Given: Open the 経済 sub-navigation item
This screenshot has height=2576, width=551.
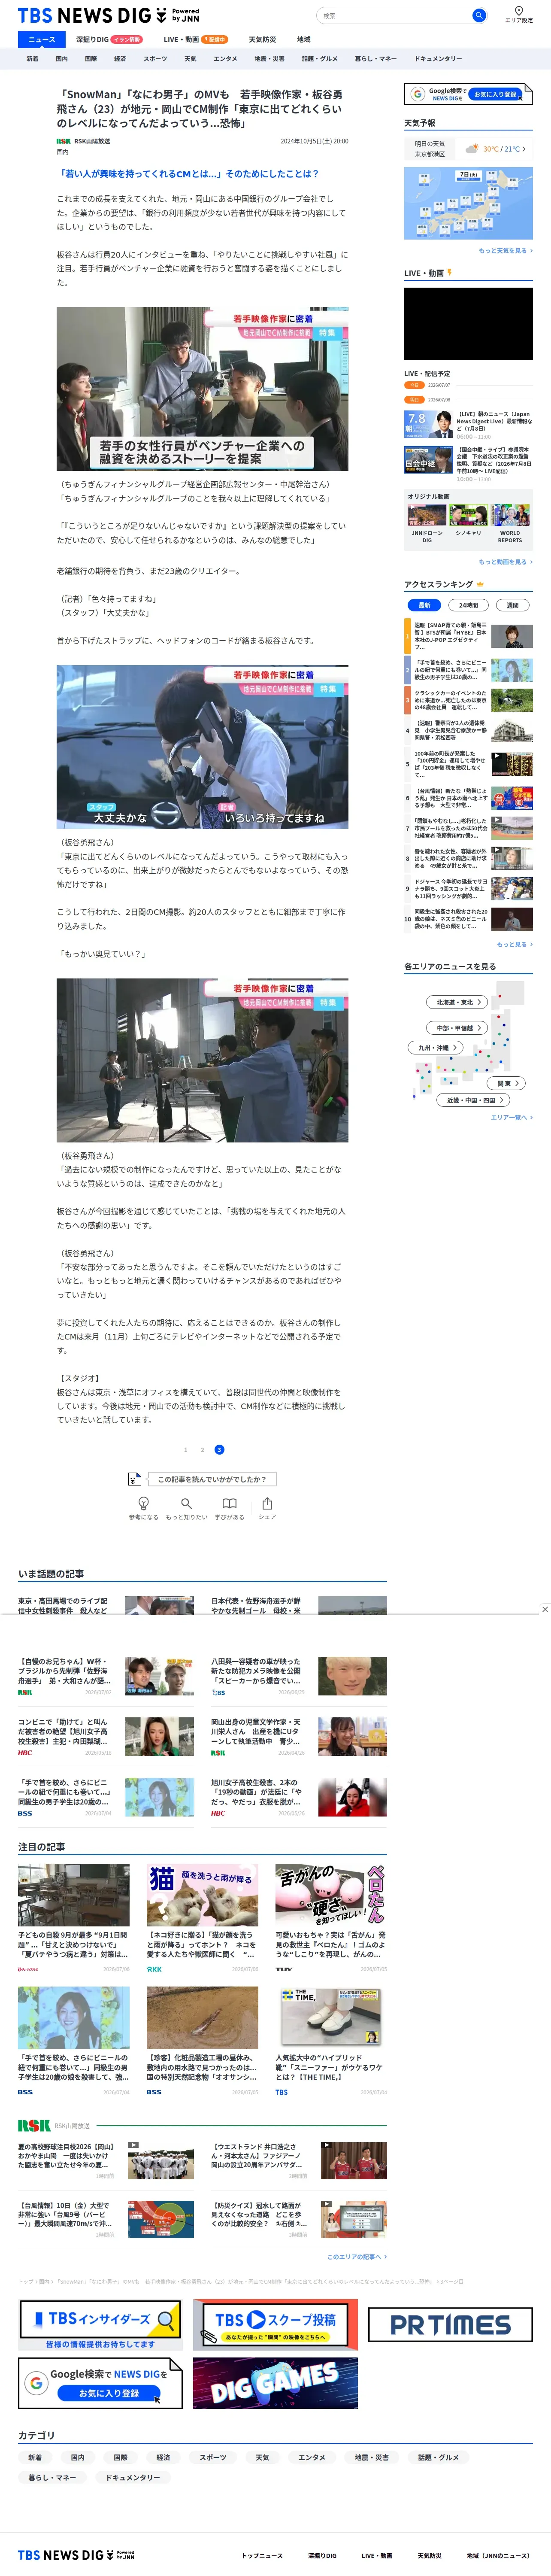Looking at the screenshot, I should coord(120,59).
